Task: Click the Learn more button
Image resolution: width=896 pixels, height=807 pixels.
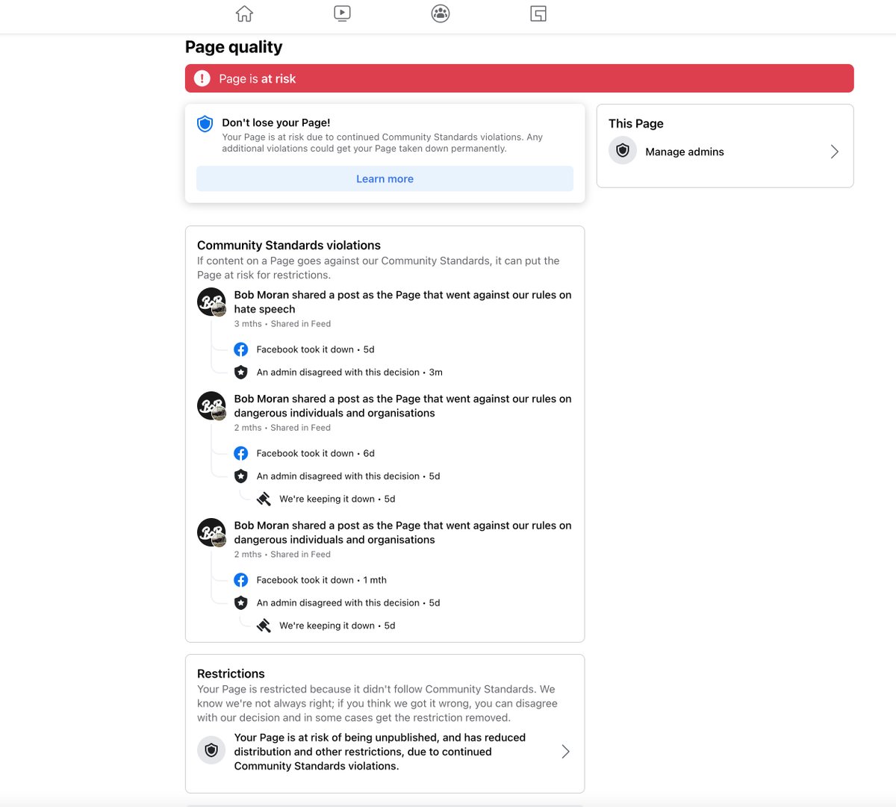Action: [x=385, y=178]
